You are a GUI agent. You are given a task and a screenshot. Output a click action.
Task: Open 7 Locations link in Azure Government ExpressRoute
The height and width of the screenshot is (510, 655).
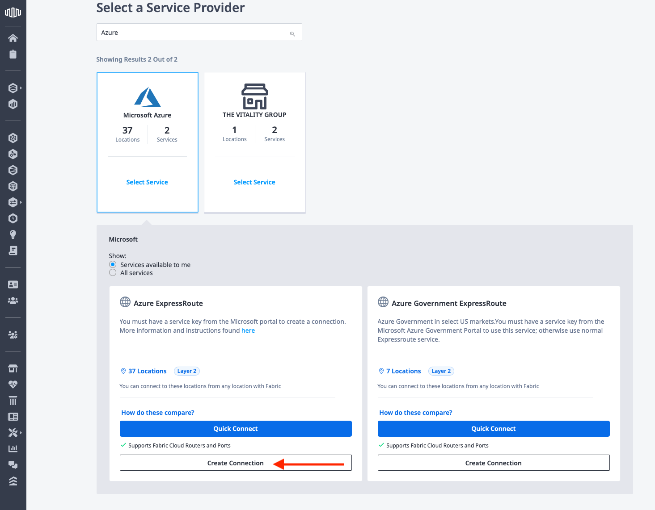coord(404,371)
